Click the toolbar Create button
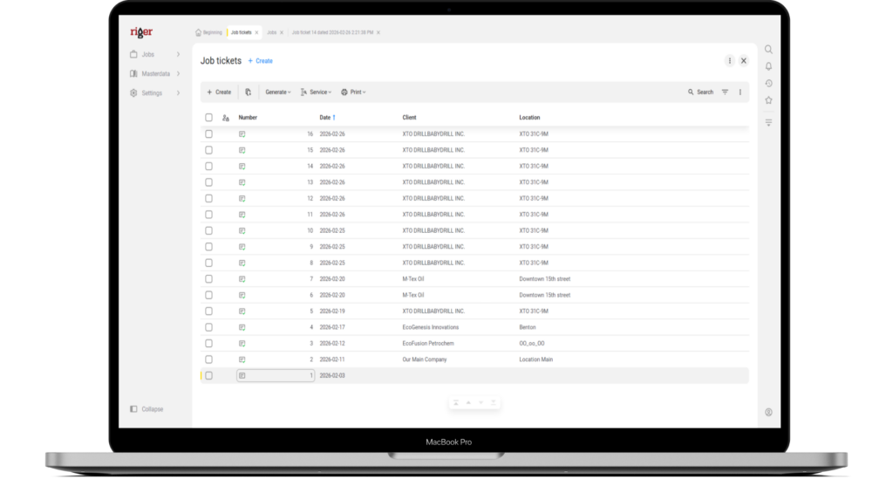Screen dimensions: 893x479 pyautogui.click(x=219, y=92)
